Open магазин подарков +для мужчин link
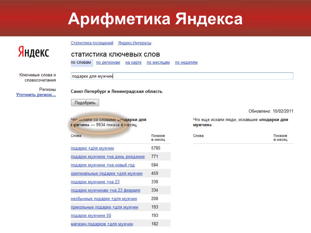 coord(102,224)
